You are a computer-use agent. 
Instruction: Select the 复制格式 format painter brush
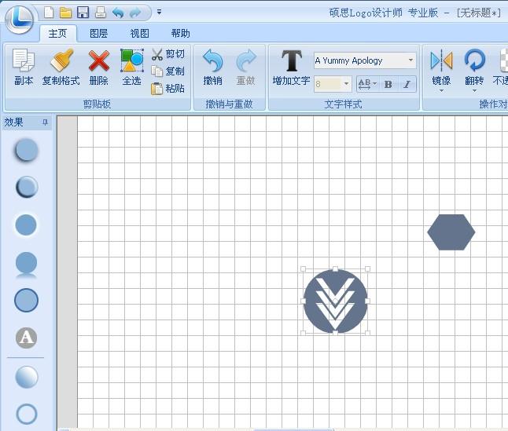61,62
